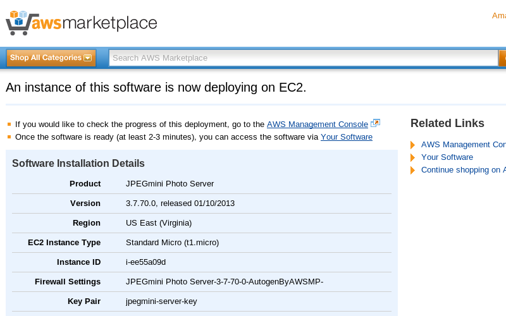The width and height of the screenshot is (506, 316).
Task: Select the key pair value jpegmini-server-key
Action: coord(161,301)
